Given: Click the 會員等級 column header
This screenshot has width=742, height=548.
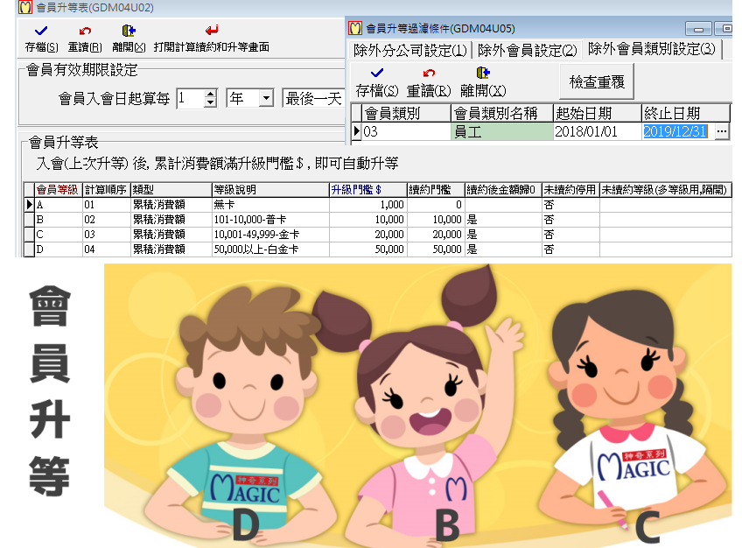Looking at the screenshot, I should click(59, 190).
